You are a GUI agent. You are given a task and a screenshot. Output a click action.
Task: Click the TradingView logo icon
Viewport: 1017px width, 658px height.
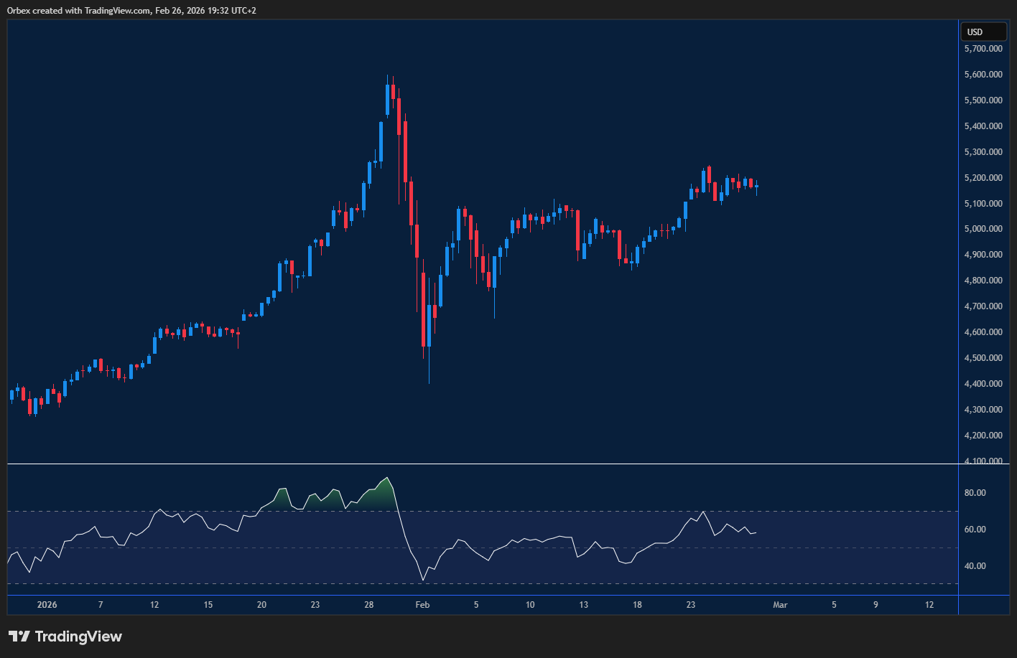19,636
